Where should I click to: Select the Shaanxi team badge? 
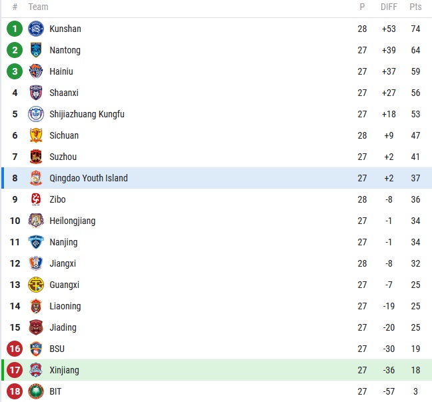[36, 93]
